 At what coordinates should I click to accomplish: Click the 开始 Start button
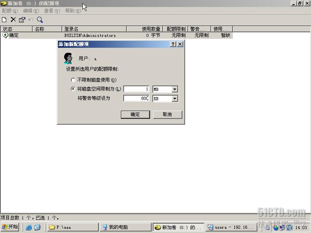click(x=10, y=227)
